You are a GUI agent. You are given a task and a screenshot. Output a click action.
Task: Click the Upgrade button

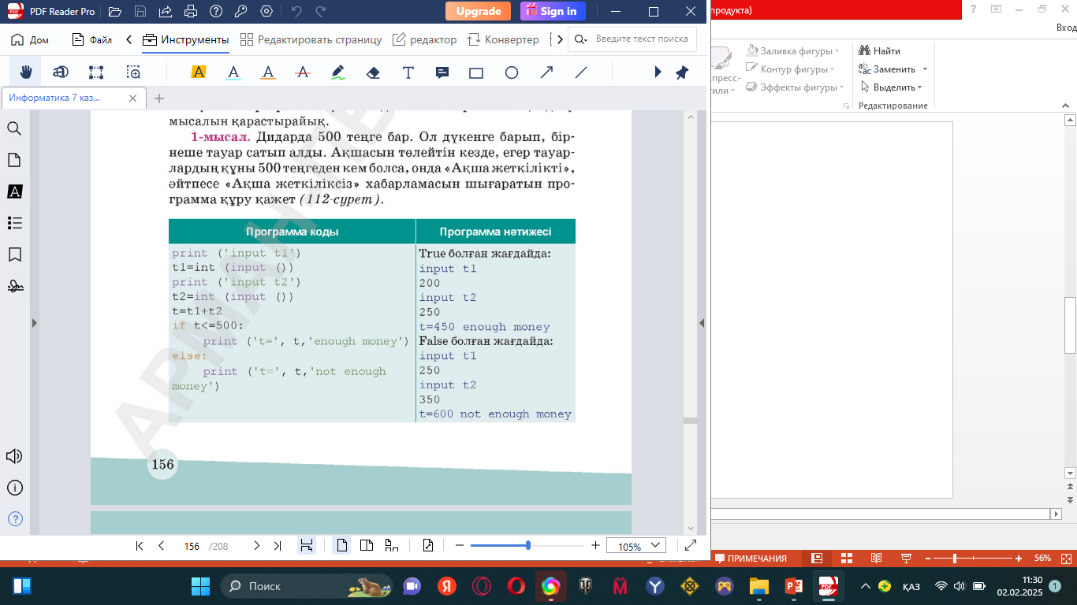[478, 11]
